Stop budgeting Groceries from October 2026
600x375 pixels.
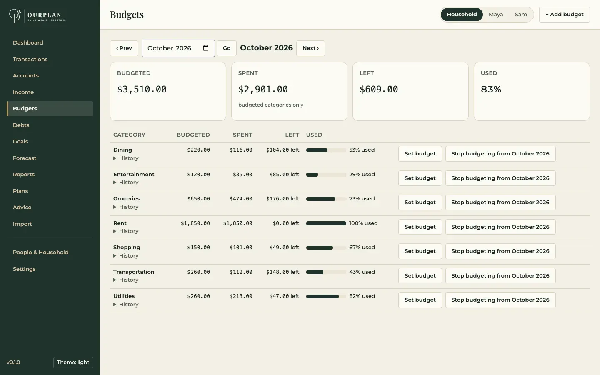point(500,202)
